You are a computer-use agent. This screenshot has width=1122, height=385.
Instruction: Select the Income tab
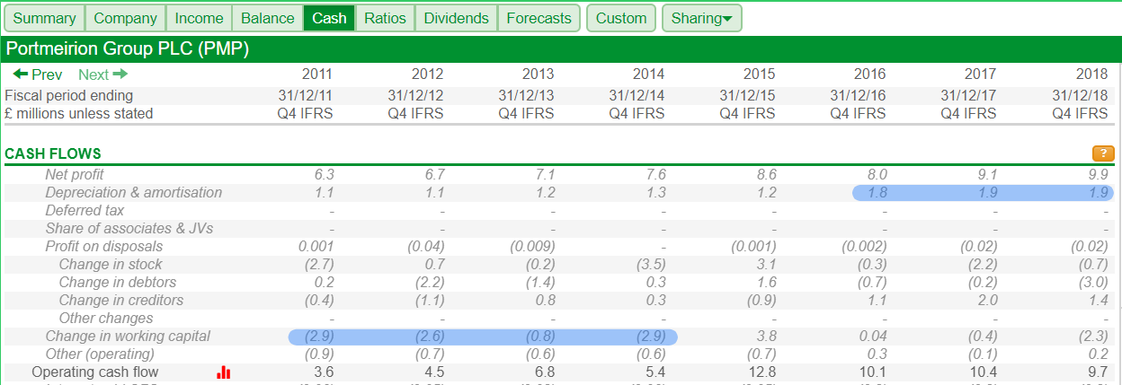(200, 18)
